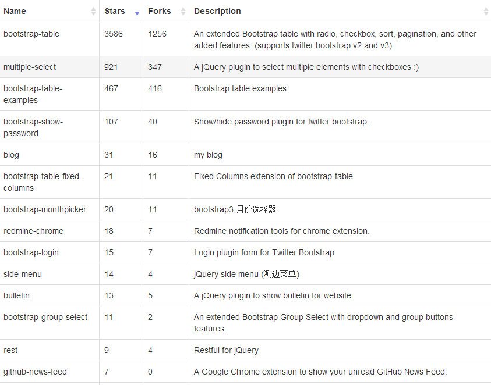Click the Description column sort arrows
The height and width of the screenshot is (385, 491).
coord(486,11)
